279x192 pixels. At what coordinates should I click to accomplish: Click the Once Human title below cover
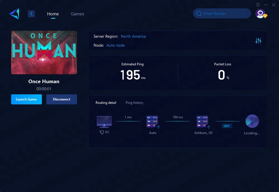(x=44, y=81)
